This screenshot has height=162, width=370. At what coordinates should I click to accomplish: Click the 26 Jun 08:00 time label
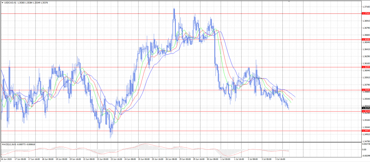click(171, 160)
